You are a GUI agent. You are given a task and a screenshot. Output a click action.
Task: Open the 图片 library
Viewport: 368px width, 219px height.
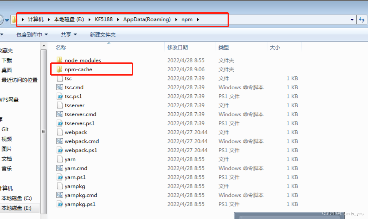[7, 149]
